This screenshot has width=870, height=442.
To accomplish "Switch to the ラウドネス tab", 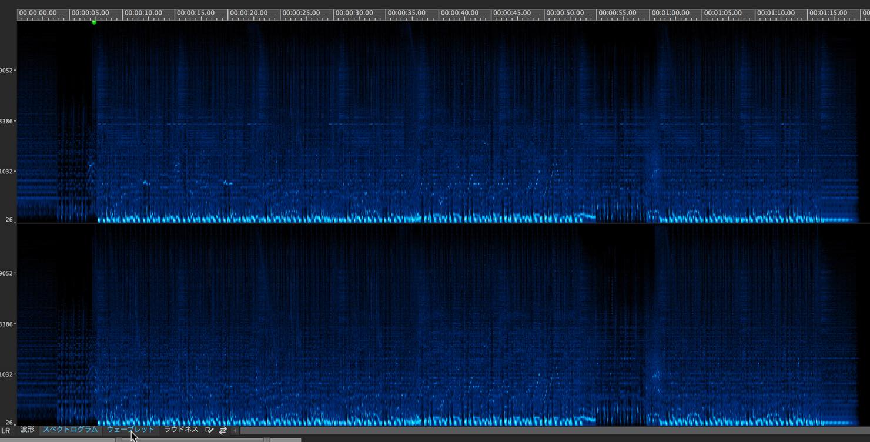I will pyautogui.click(x=181, y=430).
